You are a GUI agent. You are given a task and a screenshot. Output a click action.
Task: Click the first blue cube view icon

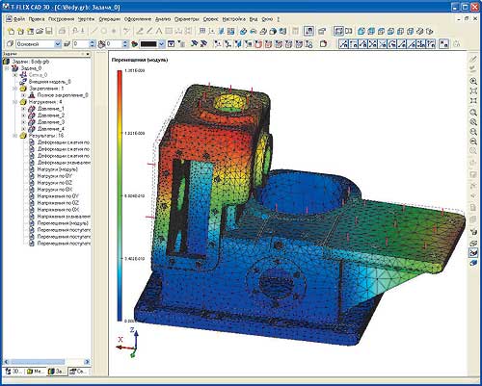[361, 32]
